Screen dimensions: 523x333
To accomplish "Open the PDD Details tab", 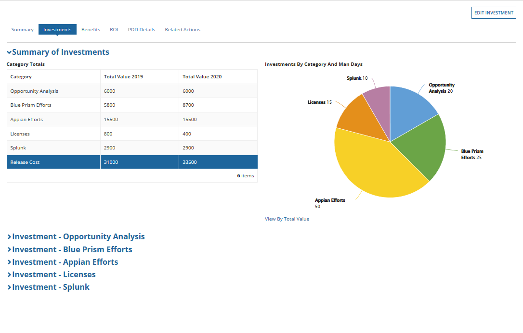I will click(x=142, y=30).
